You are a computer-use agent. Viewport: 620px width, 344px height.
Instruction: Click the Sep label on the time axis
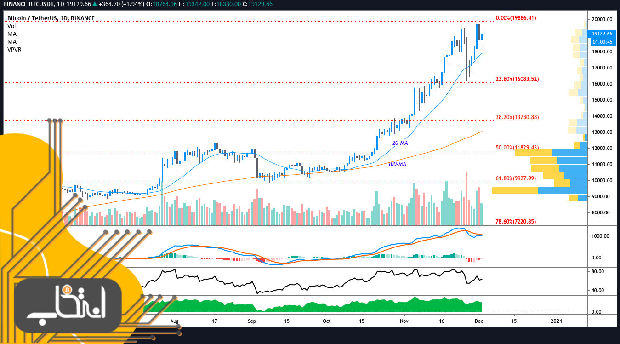[x=251, y=321]
